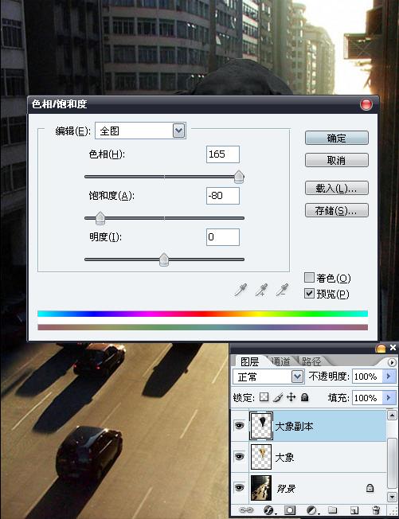
Task: Select the 背景 layer name
Action: tap(286, 488)
